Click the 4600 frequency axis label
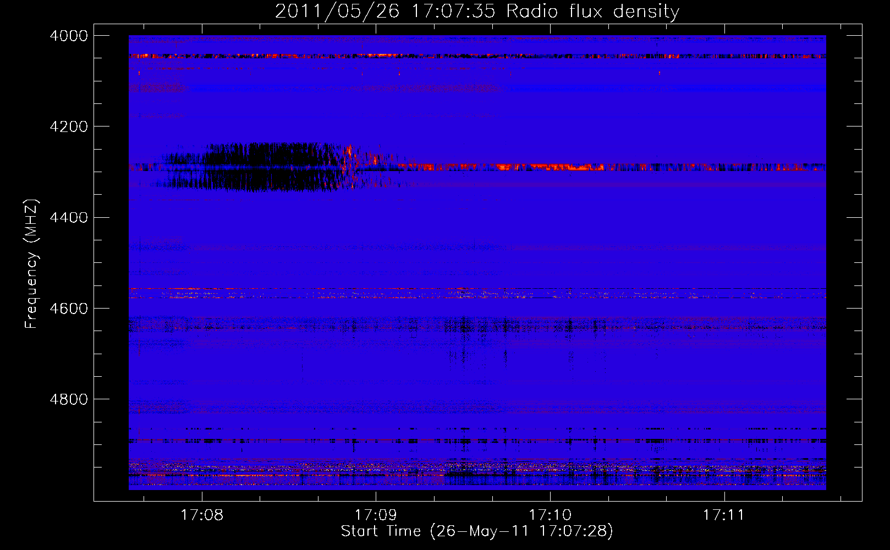Screen dimensions: 890x550 [x=69, y=309]
